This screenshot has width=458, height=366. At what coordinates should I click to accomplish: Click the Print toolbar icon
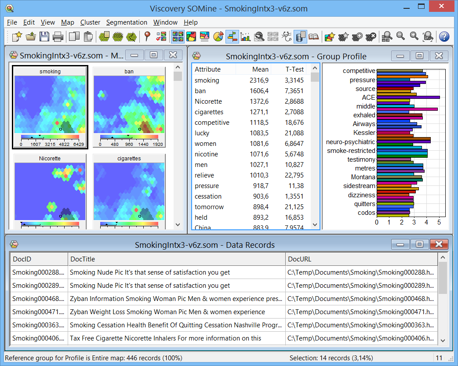(x=58, y=36)
